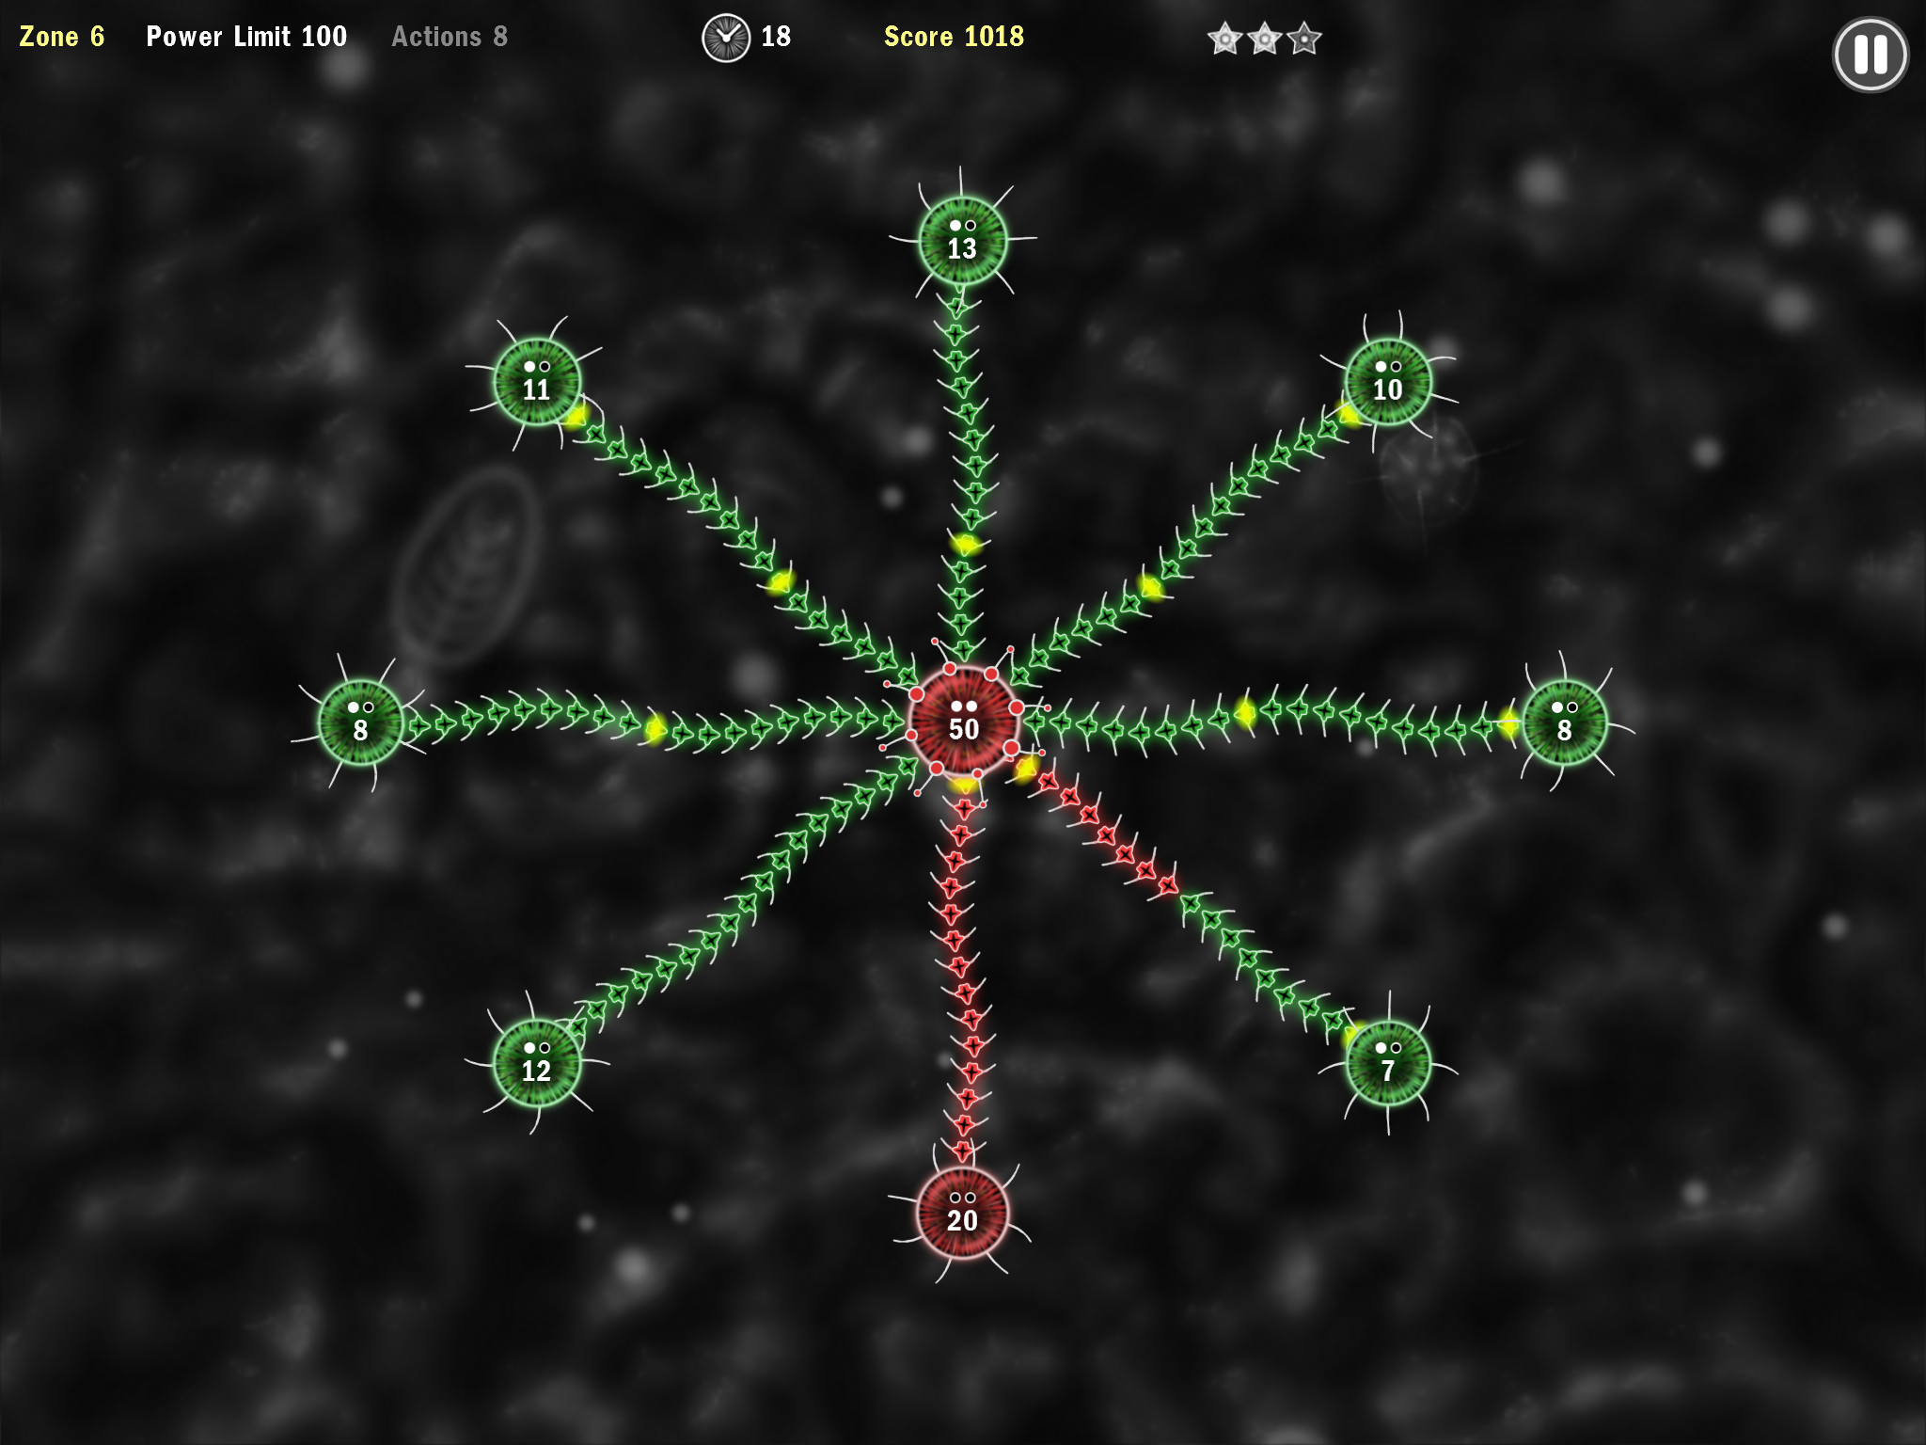Image resolution: width=1926 pixels, height=1445 pixels.
Task: Select the red central cell labeled 50
Action: [x=964, y=722]
